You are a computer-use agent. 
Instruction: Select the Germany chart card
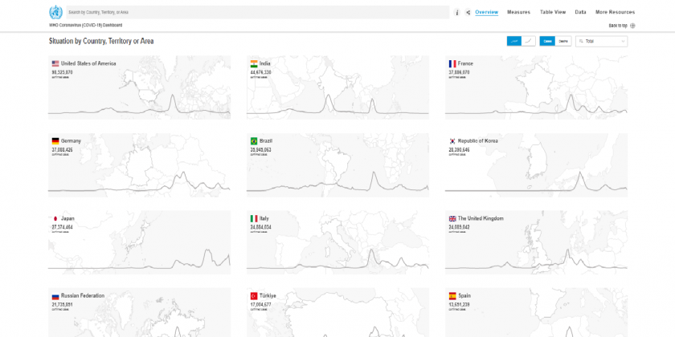point(139,165)
